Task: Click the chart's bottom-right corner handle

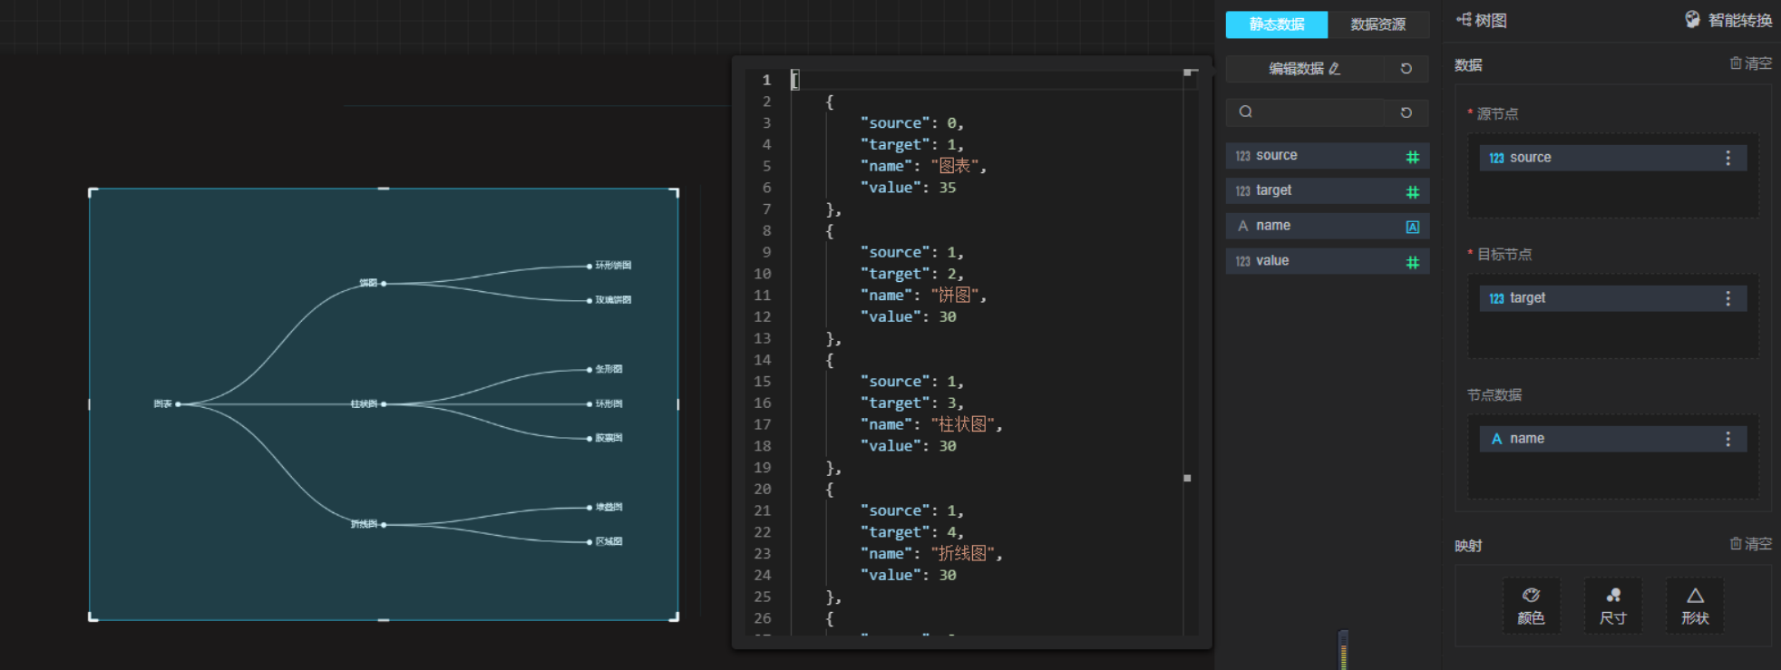Action: pos(675,617)
